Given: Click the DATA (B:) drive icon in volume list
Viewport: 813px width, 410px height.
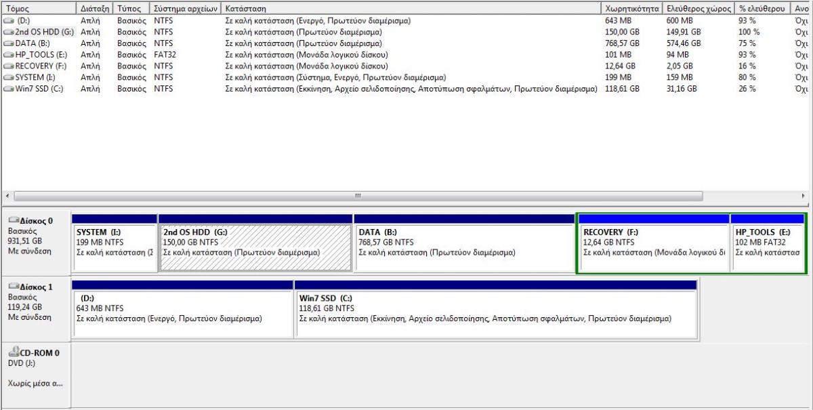Looking at the screenshot, I should point(8,43).
